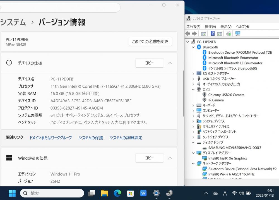Click the update driver toolbar icon

tap(229, 34)
